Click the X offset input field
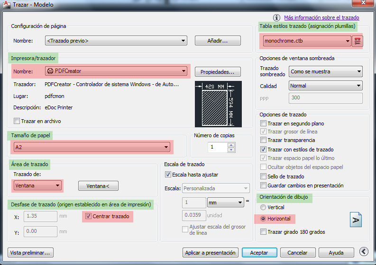Viewport: 376px width, 265px height. point(40,216)
